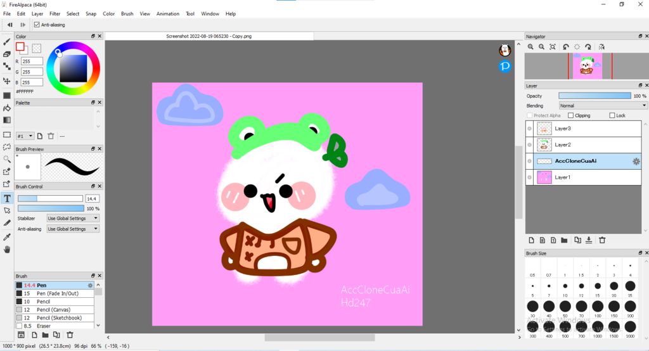649x351 pixels.
Task: Click the R value input field
Action: 32,61
